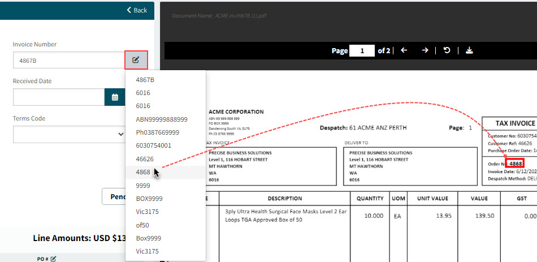Select 46626 in the suggestion list

(x=145, y=159)
